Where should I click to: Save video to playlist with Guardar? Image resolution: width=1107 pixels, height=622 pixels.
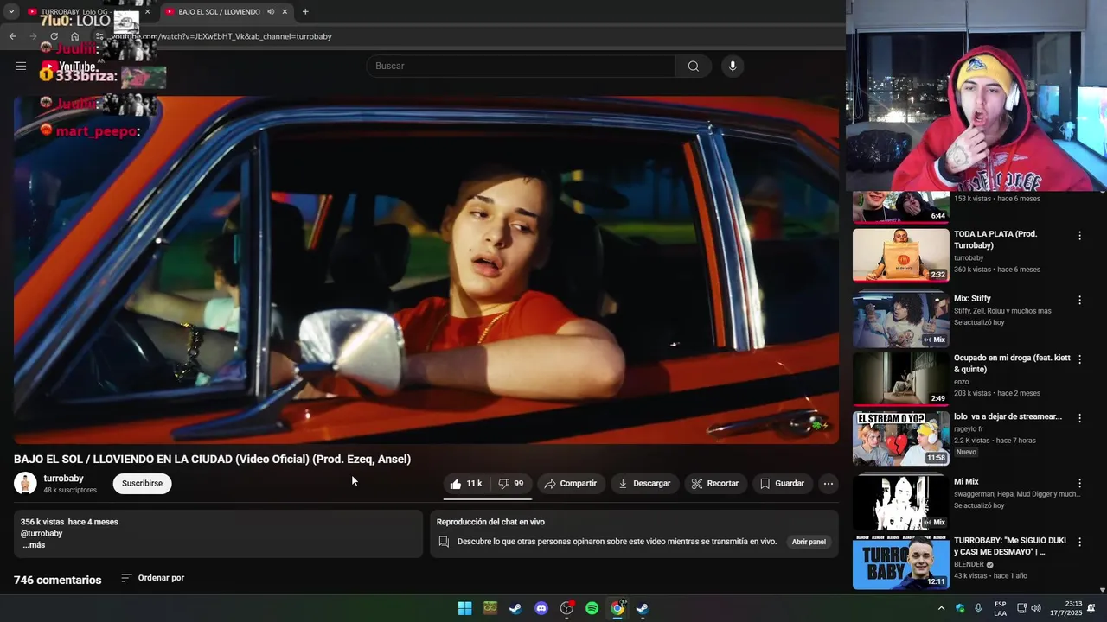click(783, 484)
